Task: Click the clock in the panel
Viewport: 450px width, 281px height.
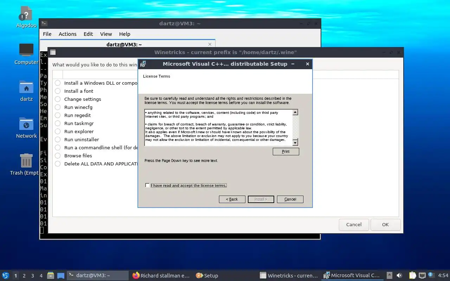Action: coord(443,275)
